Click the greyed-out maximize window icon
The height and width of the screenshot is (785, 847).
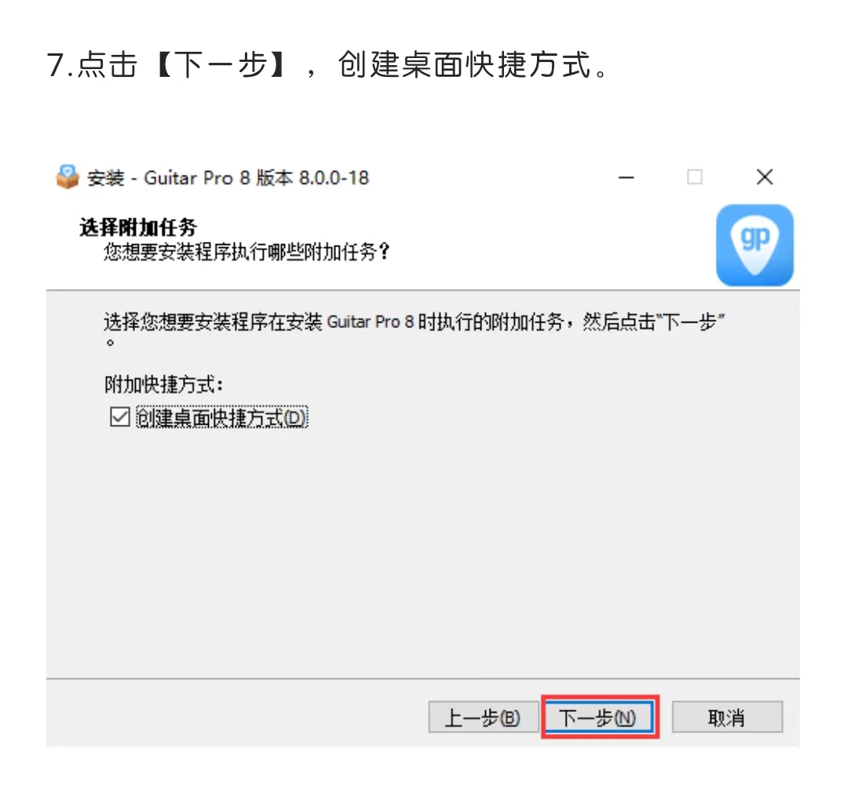695,177
